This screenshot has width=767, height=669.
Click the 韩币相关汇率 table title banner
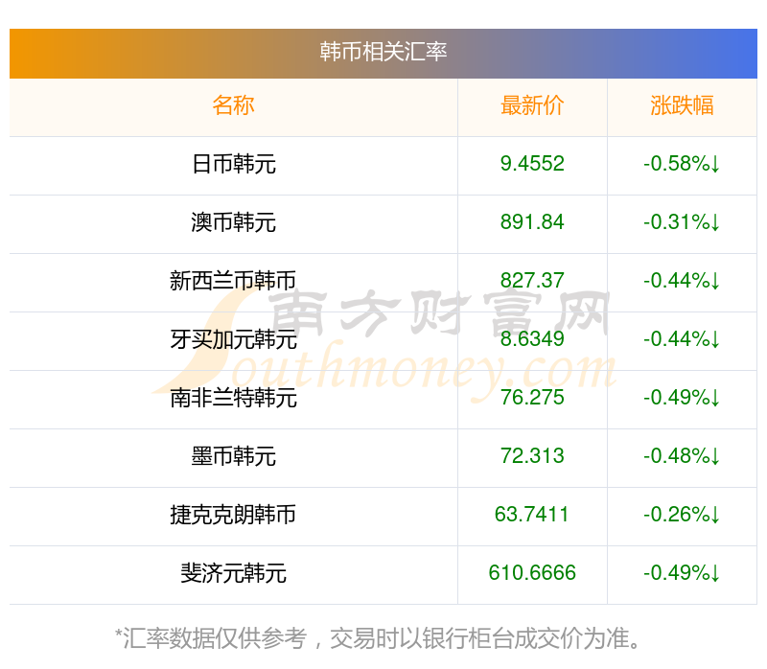point(383,53)
